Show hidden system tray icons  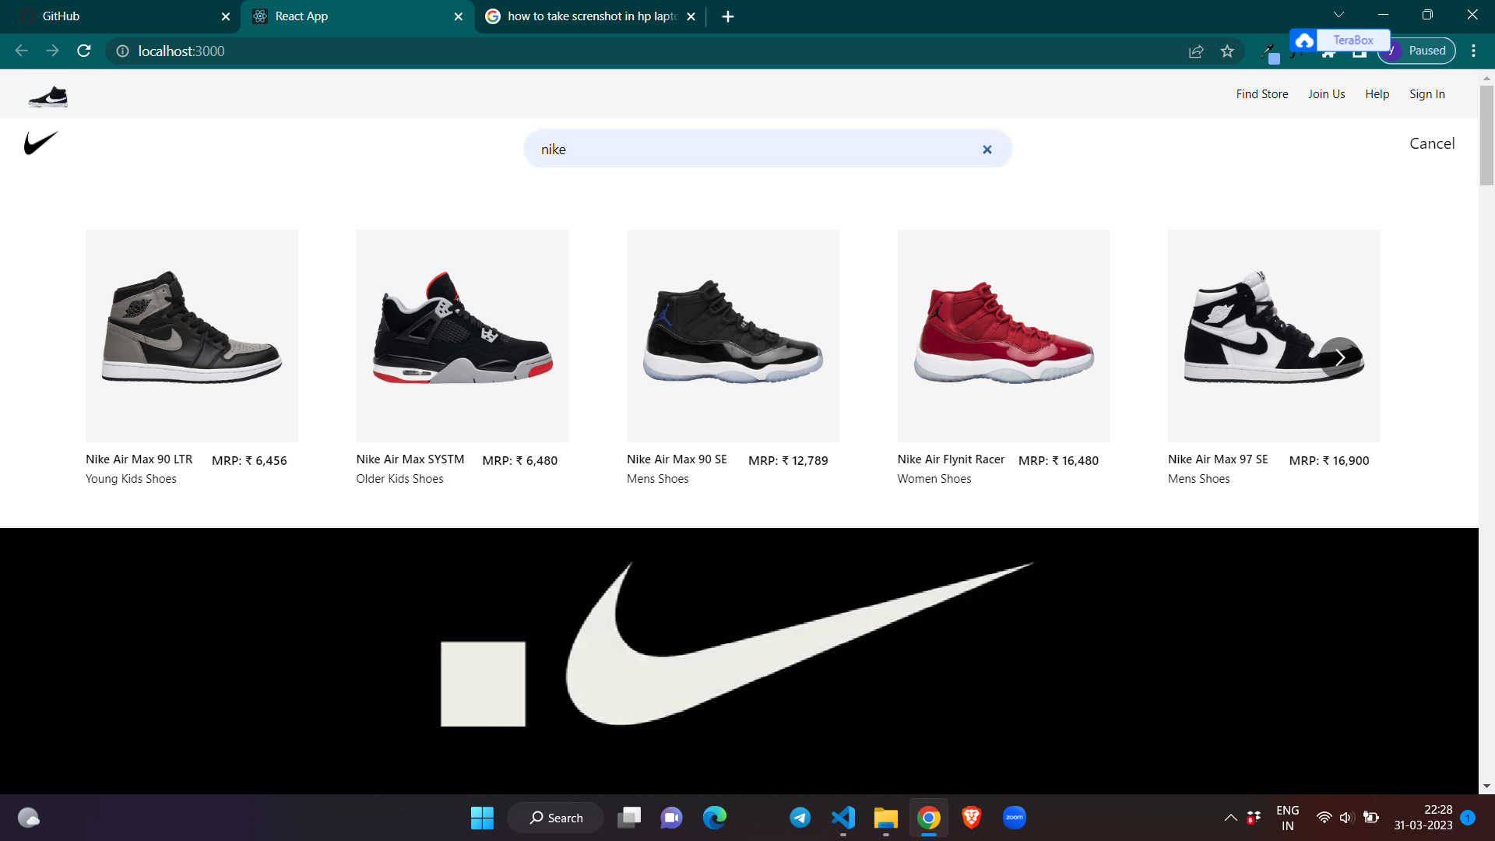[1230, 818]
